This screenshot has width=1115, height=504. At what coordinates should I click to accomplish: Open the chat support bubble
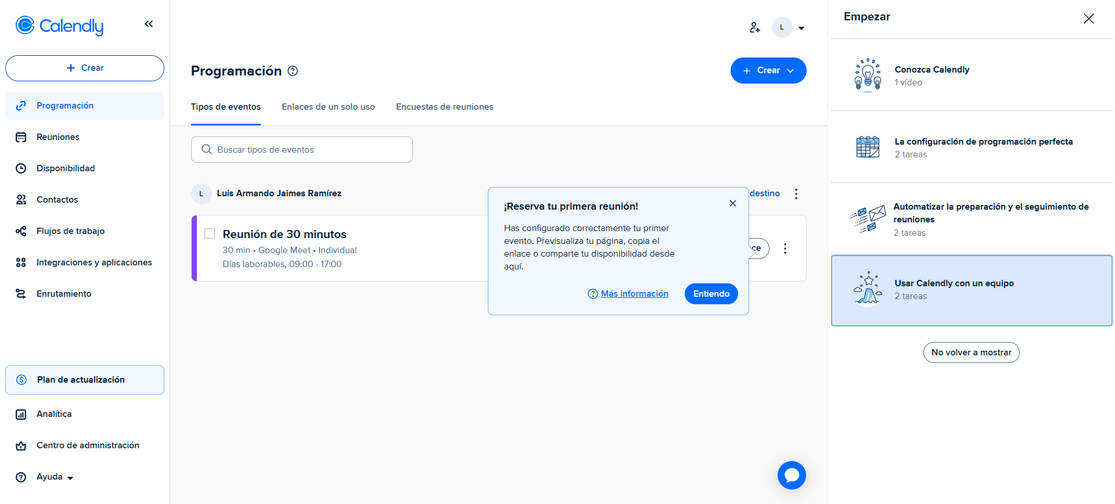[x=792, y=475]
